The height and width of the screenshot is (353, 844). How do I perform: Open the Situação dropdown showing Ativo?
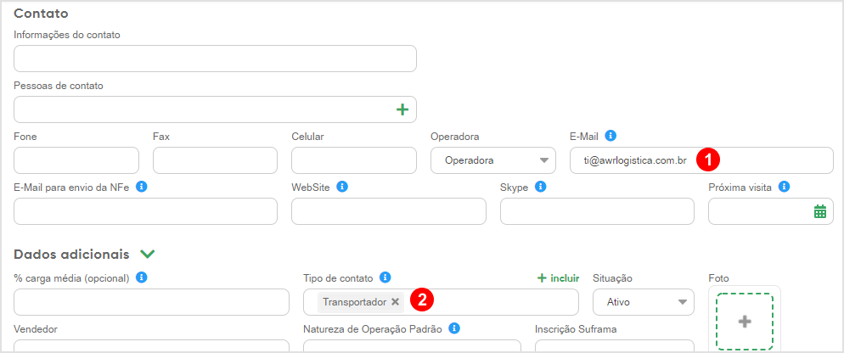point(644,302)
